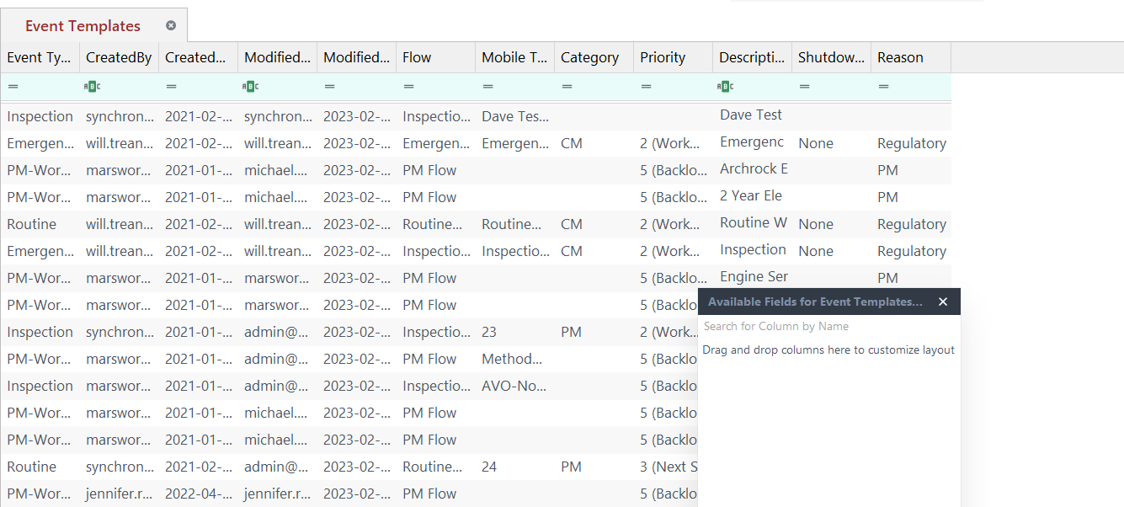Click the Description column header

pos(752,57)
